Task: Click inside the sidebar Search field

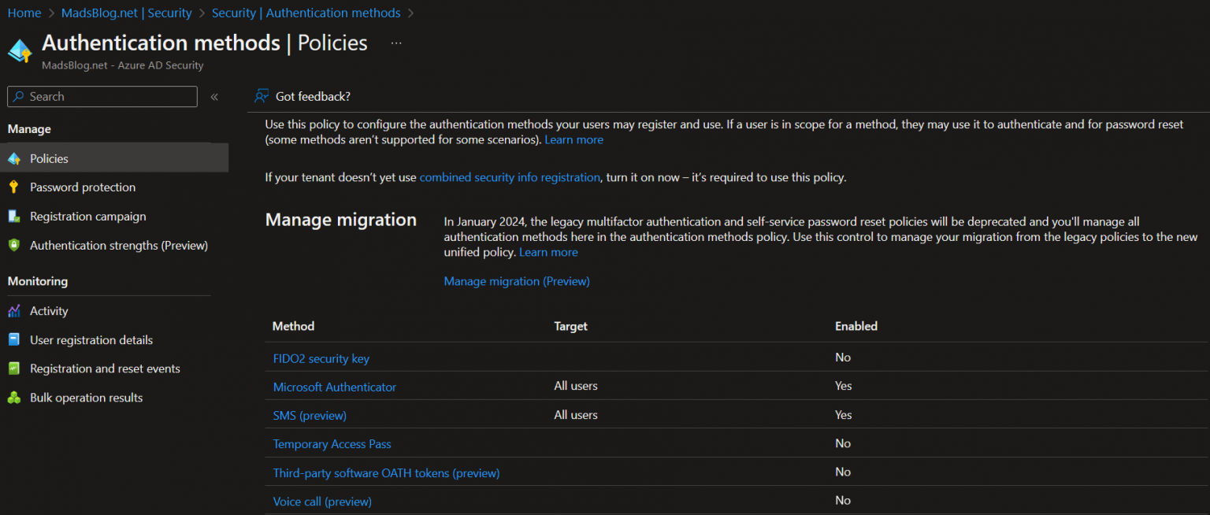Action: (x=102, y=96)
